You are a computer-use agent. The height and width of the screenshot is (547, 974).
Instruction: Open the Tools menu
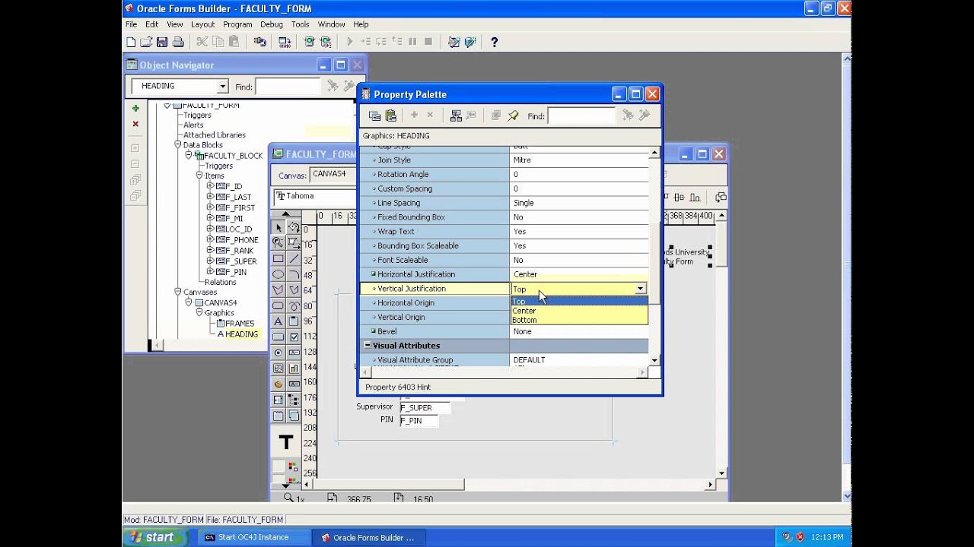(300, 24)
